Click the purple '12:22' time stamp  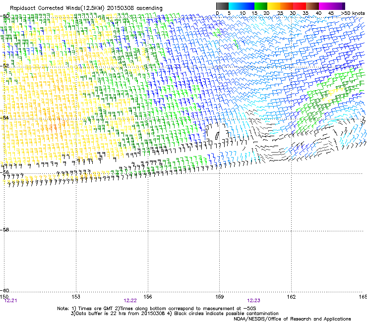click(130, 301)
